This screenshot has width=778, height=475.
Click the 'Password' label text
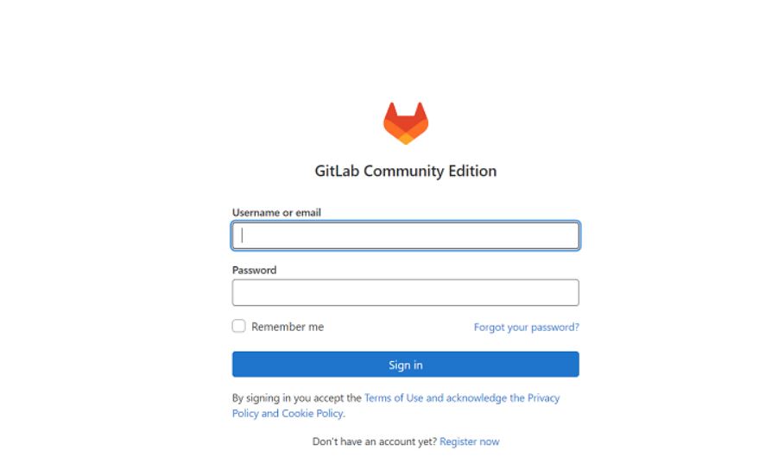254,270
